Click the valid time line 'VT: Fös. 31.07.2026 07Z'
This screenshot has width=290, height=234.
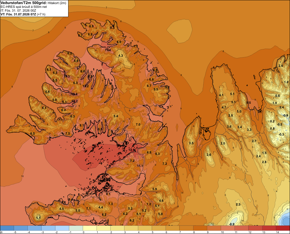(18, 14)
